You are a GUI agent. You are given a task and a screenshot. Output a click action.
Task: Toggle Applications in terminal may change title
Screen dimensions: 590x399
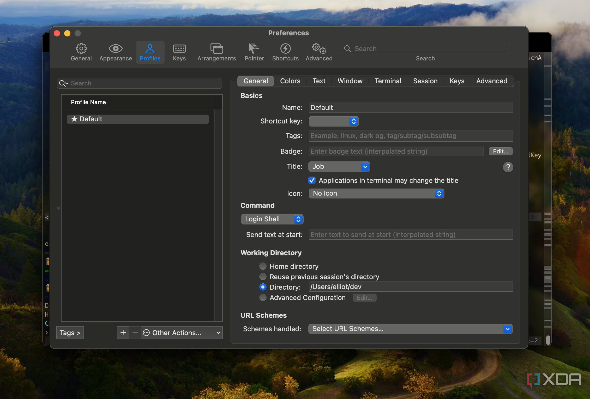click(x=312, y=180)
